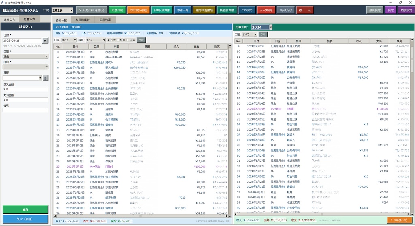Viewport: 415px width, 226px height.
Task: Open 環境設定
Action: pos(406,10)
